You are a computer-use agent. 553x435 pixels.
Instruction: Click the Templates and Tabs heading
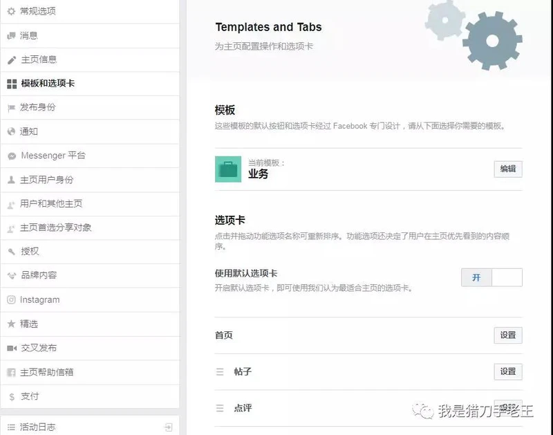pos(268,27)
